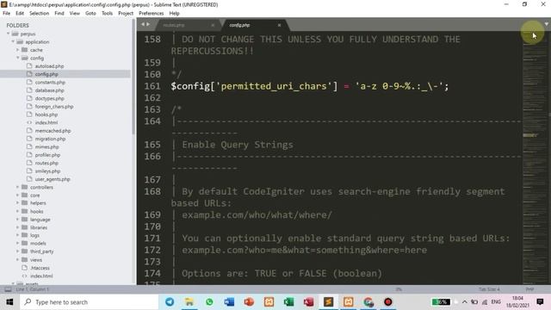Collapse the config folder
This screenshot has height=310, width=551.
point(17,58)
